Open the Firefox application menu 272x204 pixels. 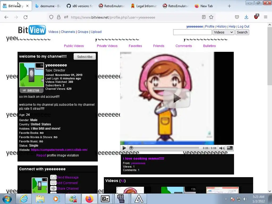[x=266, y=17]
